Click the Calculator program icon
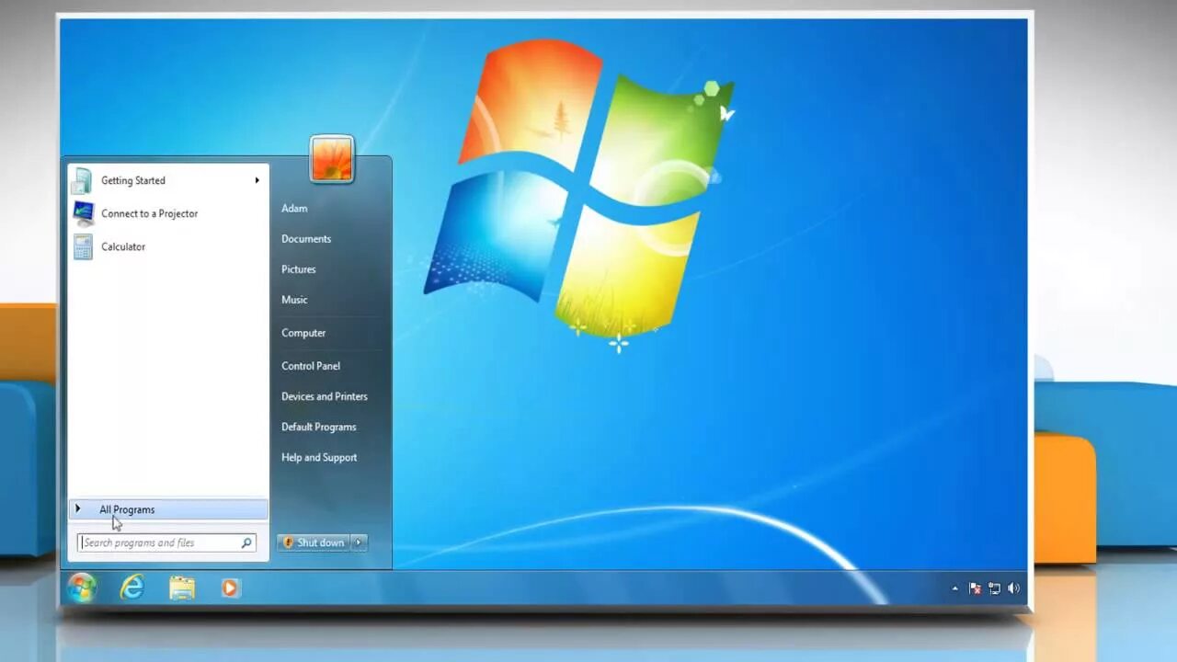1177x662 pixels. click(x=83, y=246)
